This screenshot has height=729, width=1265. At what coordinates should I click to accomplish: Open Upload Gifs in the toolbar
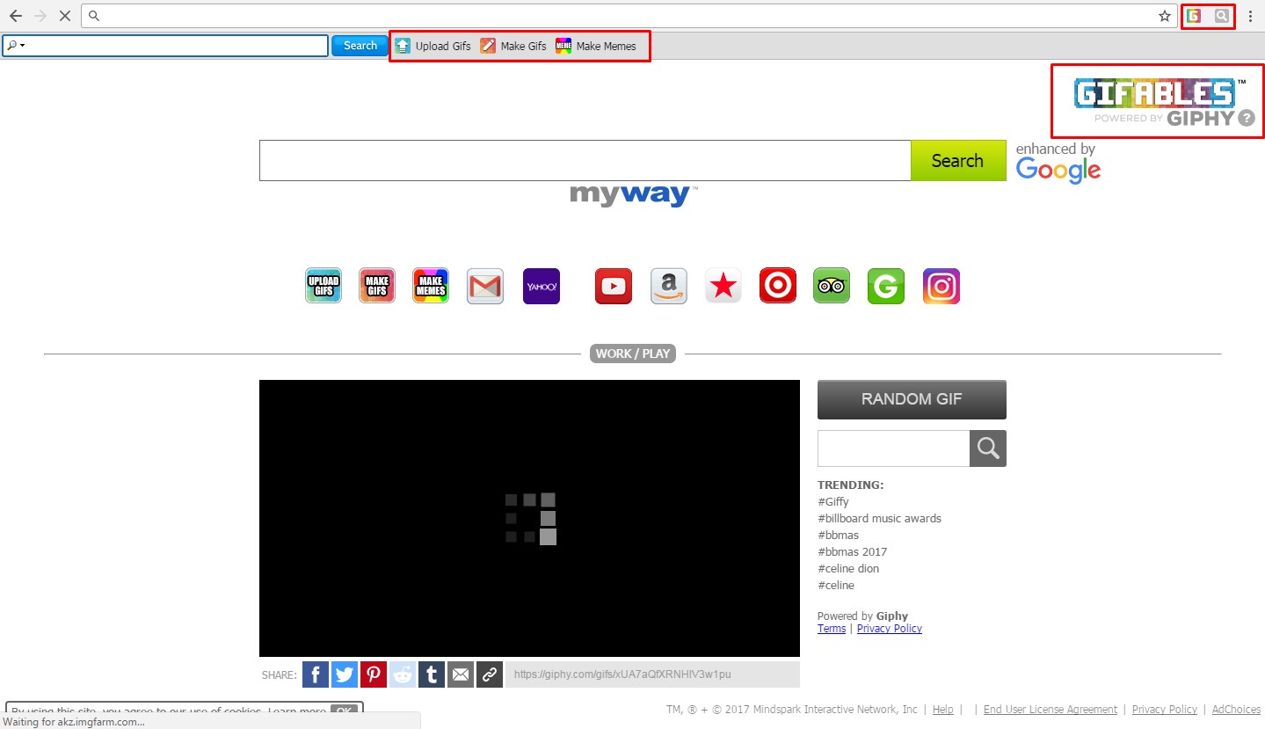click(x=433, y=46)
